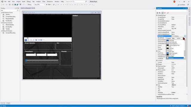This screenshot has width=191, height=107.
Task: Switch to the Custom color tab
Action: [x=169, y=38]
